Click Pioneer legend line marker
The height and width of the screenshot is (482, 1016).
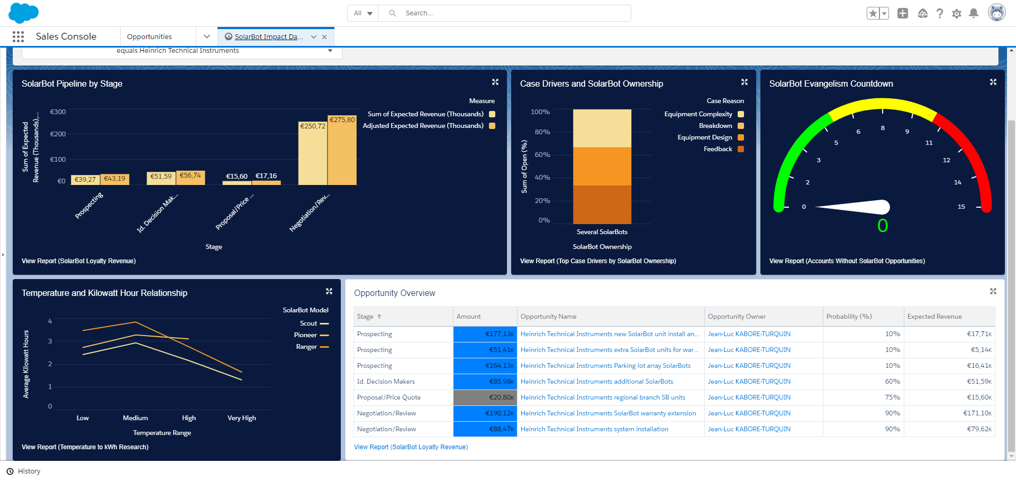pos(324,335)
